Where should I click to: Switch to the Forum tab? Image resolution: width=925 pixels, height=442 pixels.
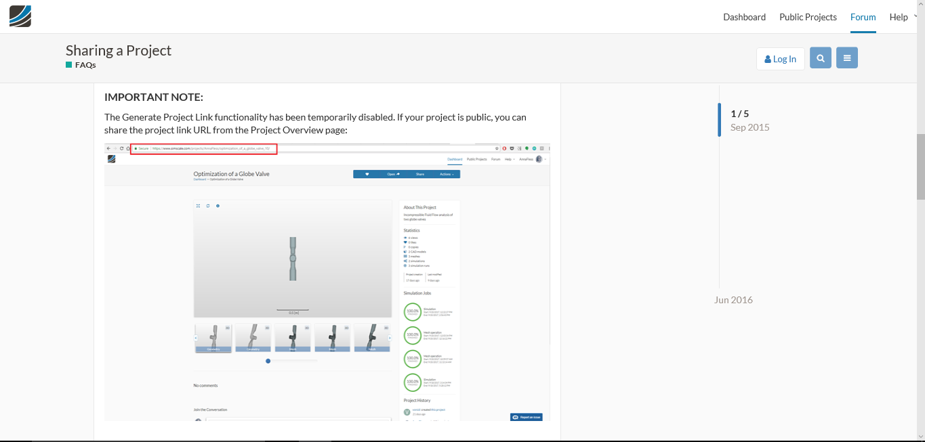[863, 17]
